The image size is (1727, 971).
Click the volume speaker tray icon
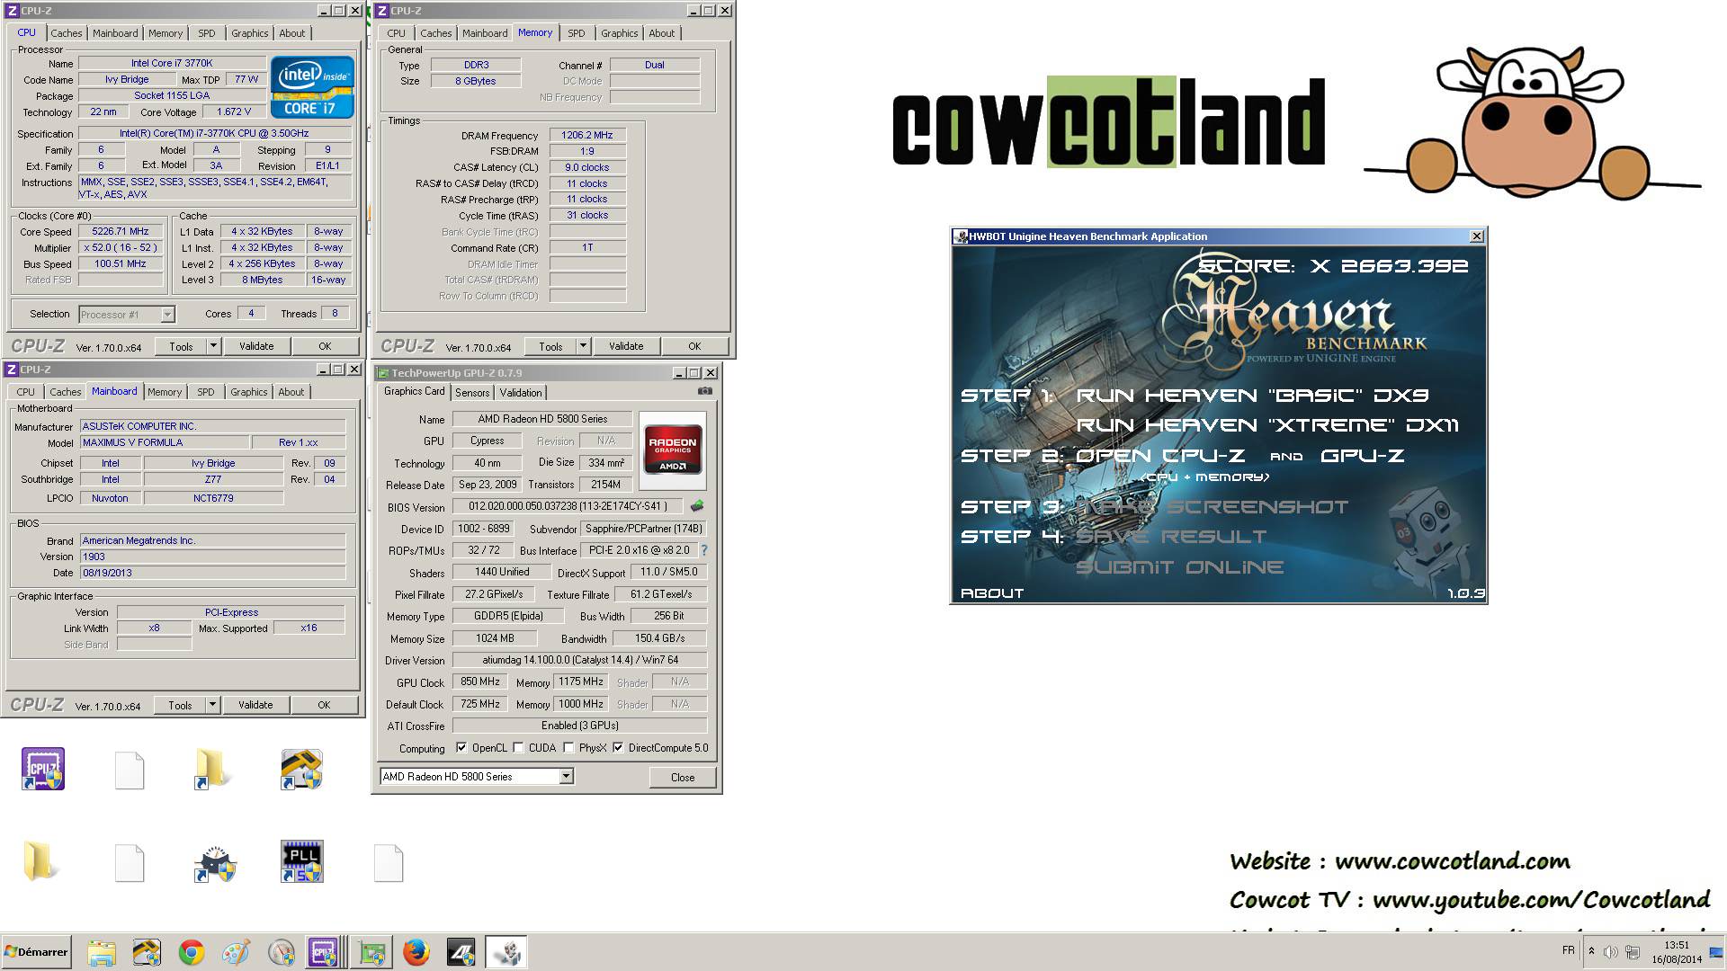tap(1610, 951)
